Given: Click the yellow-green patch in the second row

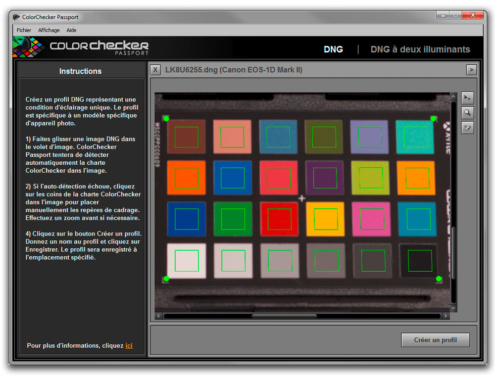Looking at the screenshot, I should [370, 178].
